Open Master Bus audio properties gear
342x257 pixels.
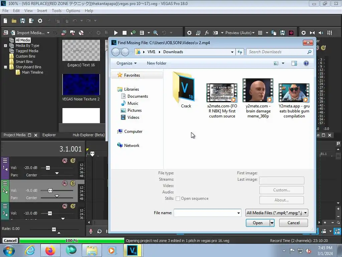(x=303, y=33)
